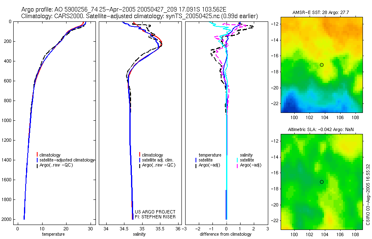
Task: Click the float position circle on the SST map
Action: tap(322, 65)
